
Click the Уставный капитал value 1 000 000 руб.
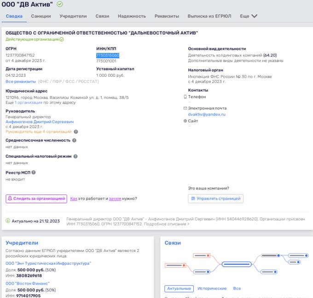[110, 75]
